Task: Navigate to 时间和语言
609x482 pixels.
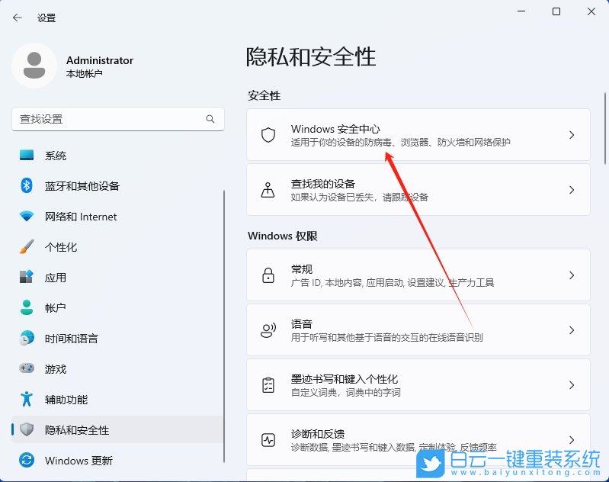Action: 117,338
